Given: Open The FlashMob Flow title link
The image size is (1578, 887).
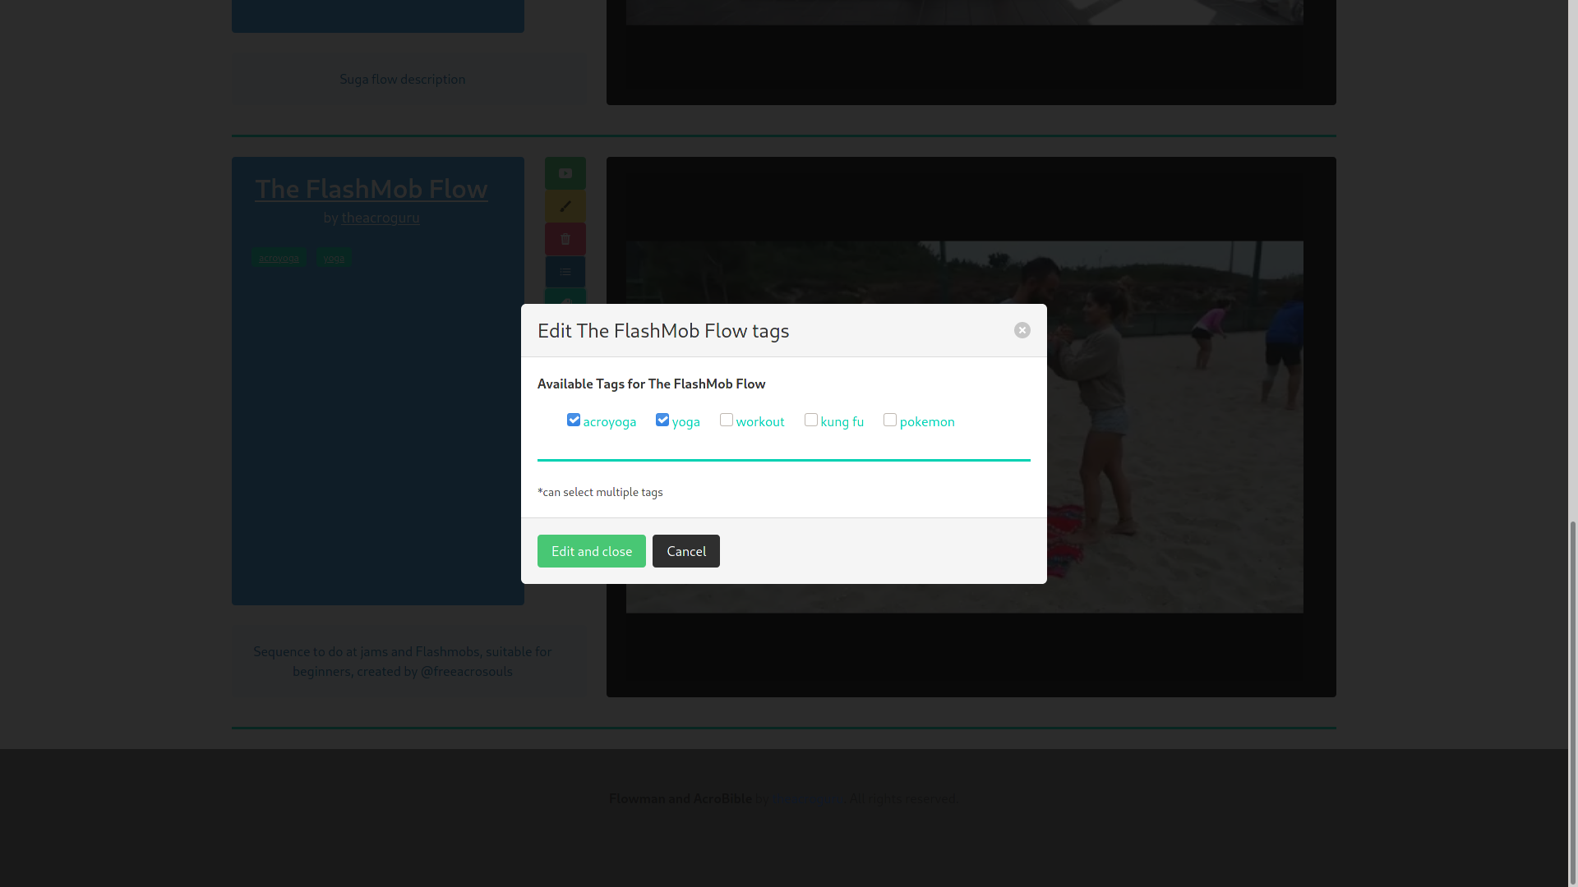Looking at the screenshot, I should [x=371, y=189].
